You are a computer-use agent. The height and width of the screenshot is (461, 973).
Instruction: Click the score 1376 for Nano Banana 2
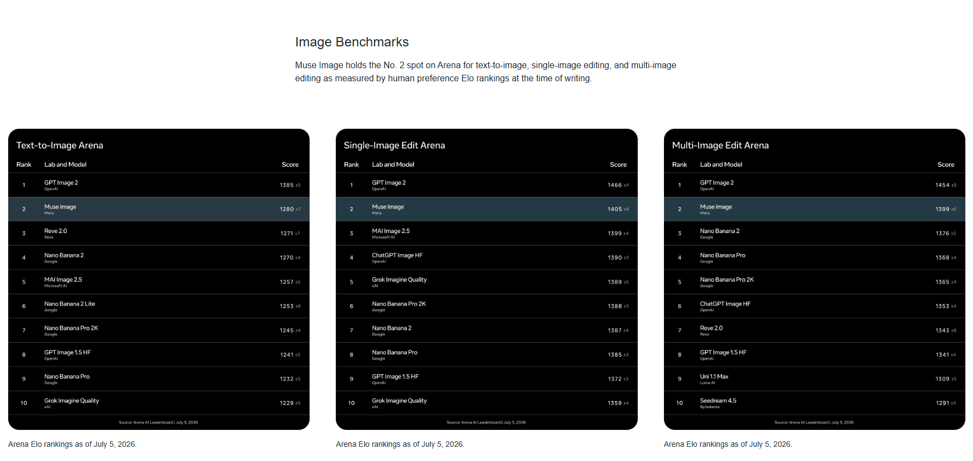pos(942,234)
